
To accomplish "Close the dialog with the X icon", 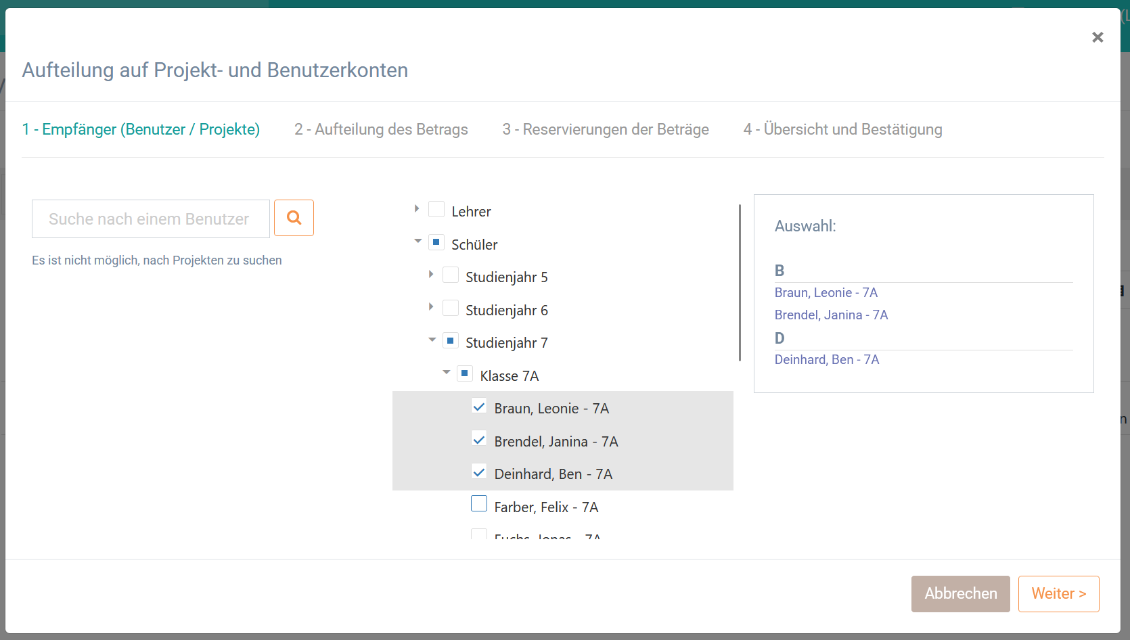I will pyautogui.click(x=1098, y=37).
